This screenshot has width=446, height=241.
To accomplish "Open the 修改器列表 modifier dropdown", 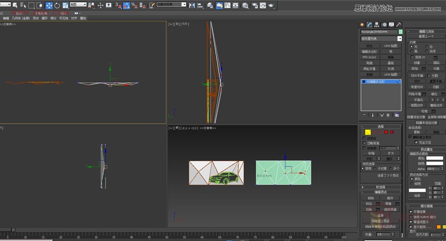I will [399, 39].
